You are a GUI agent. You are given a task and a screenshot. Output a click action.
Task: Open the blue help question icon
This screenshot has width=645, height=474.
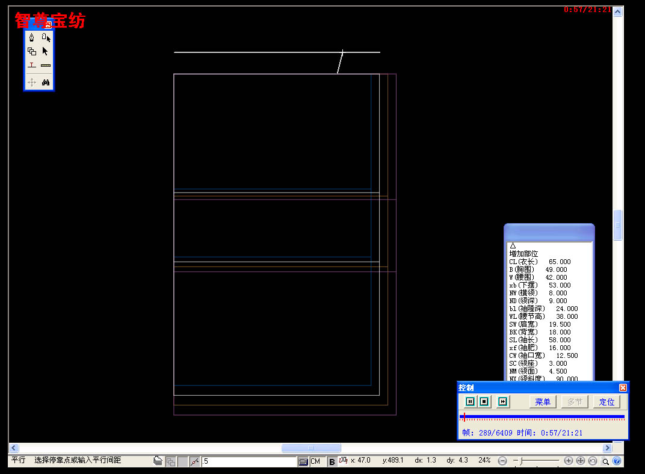pos(617,461)
